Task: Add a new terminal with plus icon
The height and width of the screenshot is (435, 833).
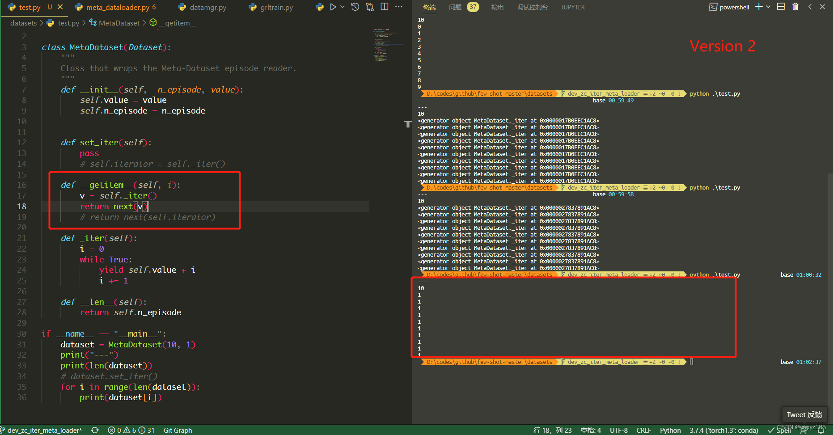Action: click(x=759, y=7)
